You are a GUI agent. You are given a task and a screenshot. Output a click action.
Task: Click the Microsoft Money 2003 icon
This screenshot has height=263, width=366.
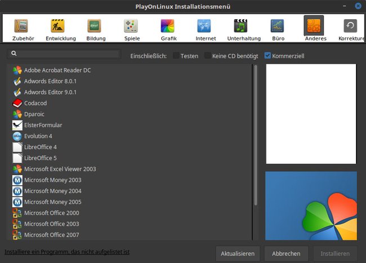pos(17,180)
